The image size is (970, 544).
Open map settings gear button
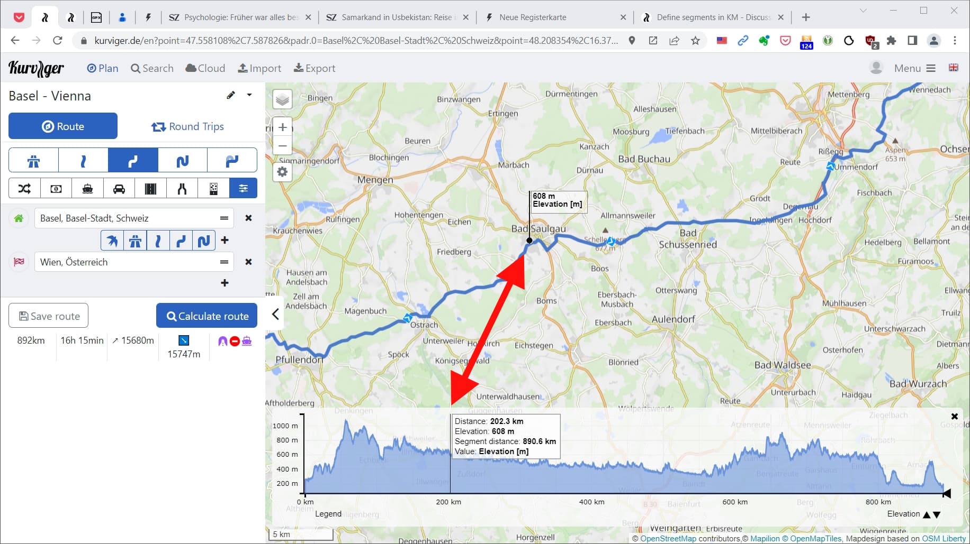click(283, 172)
